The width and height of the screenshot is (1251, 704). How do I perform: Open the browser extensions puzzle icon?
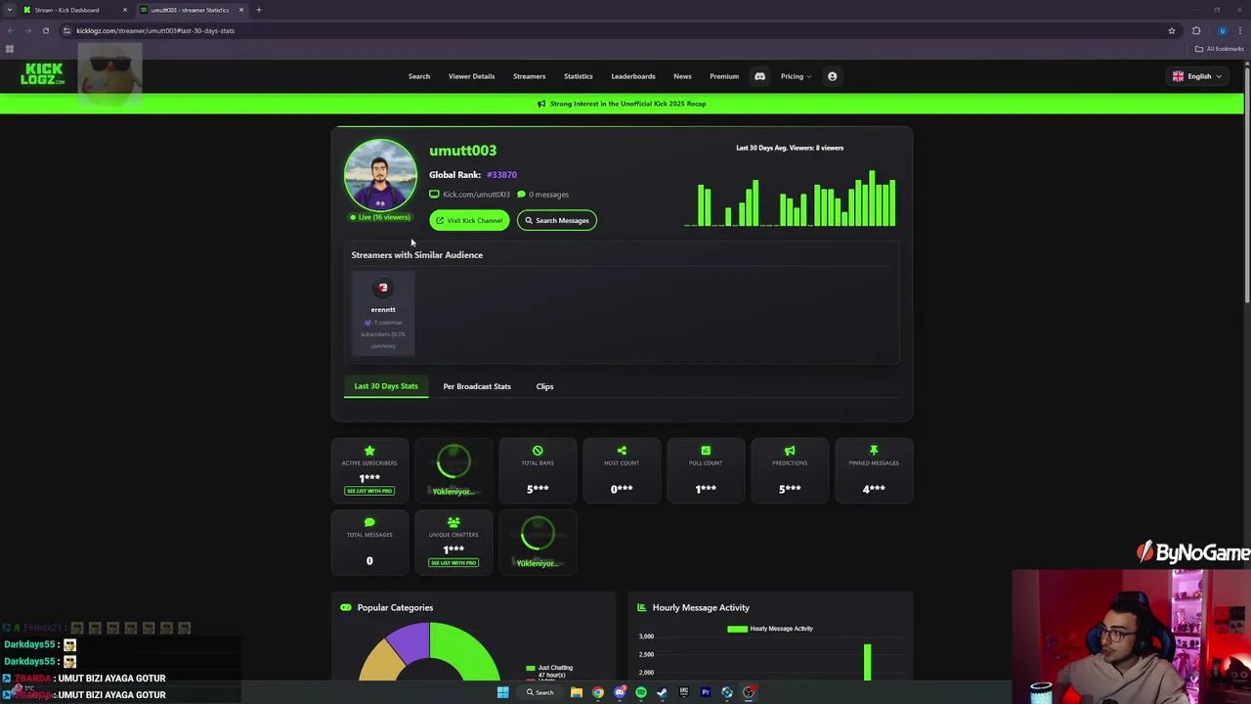(x=1196, y=30)
